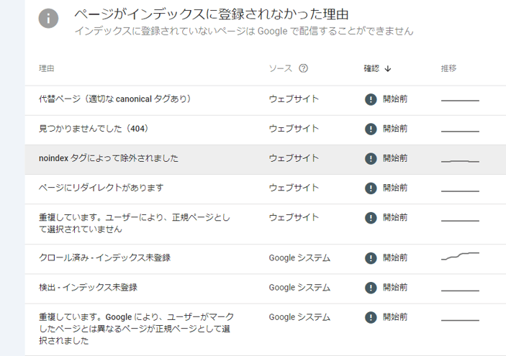Click the status icon in the 代替ページ row
Viewport: 506px width, 356px height.
coord(371,99)
